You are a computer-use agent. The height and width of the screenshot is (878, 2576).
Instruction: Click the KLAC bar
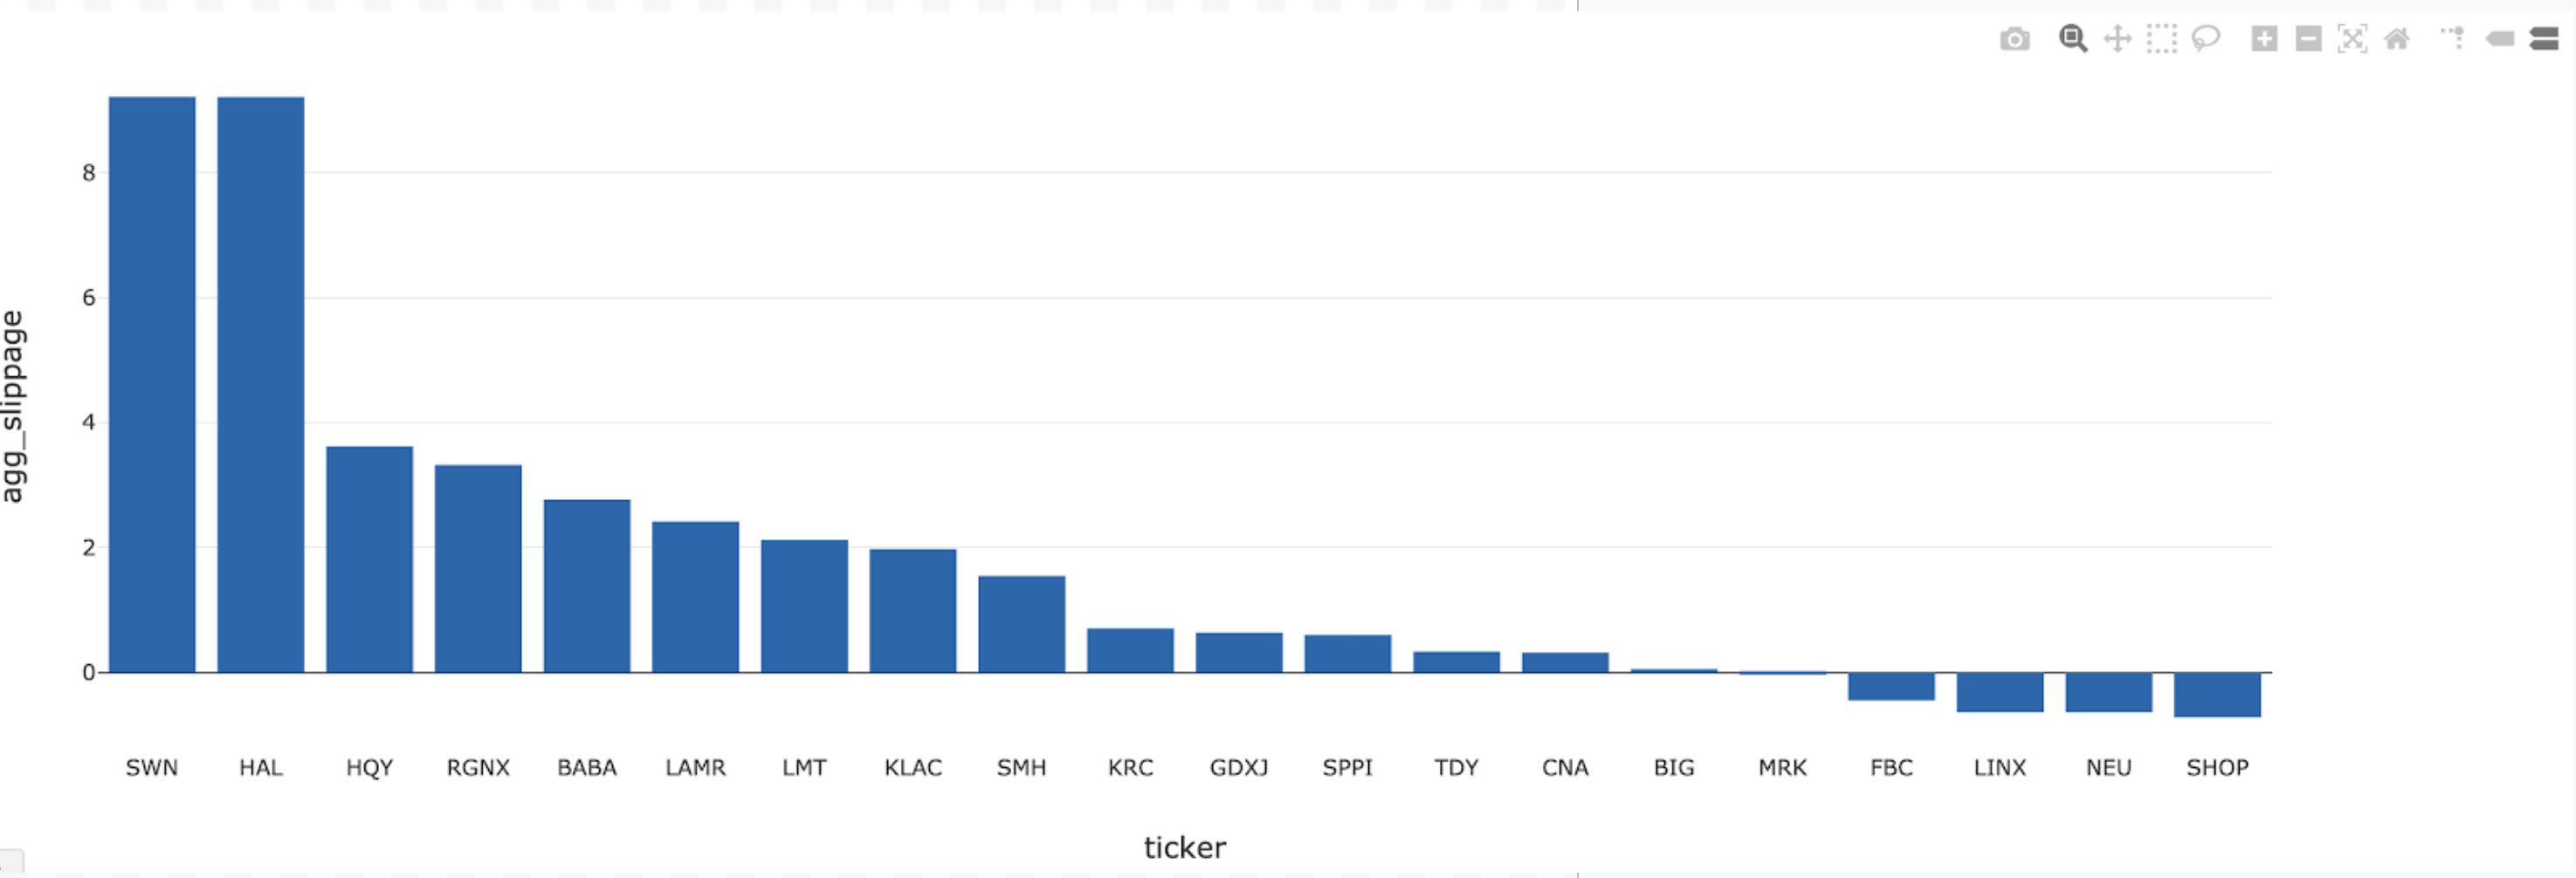point(913,610)
